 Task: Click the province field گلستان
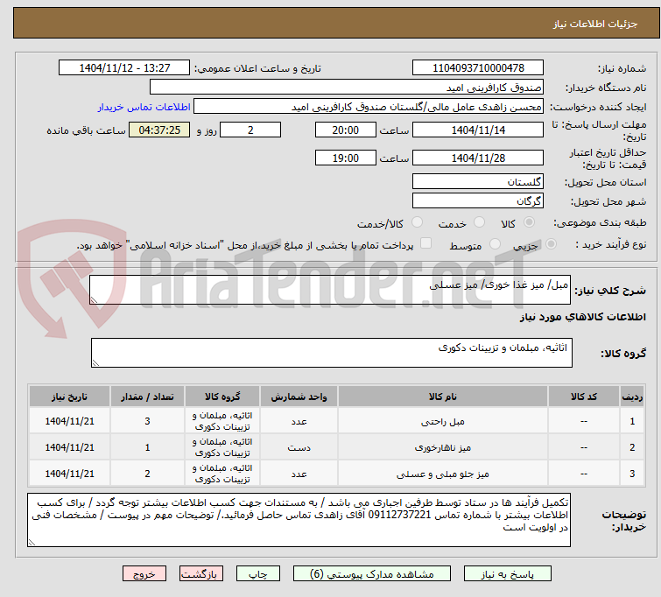tap(478, 182)
